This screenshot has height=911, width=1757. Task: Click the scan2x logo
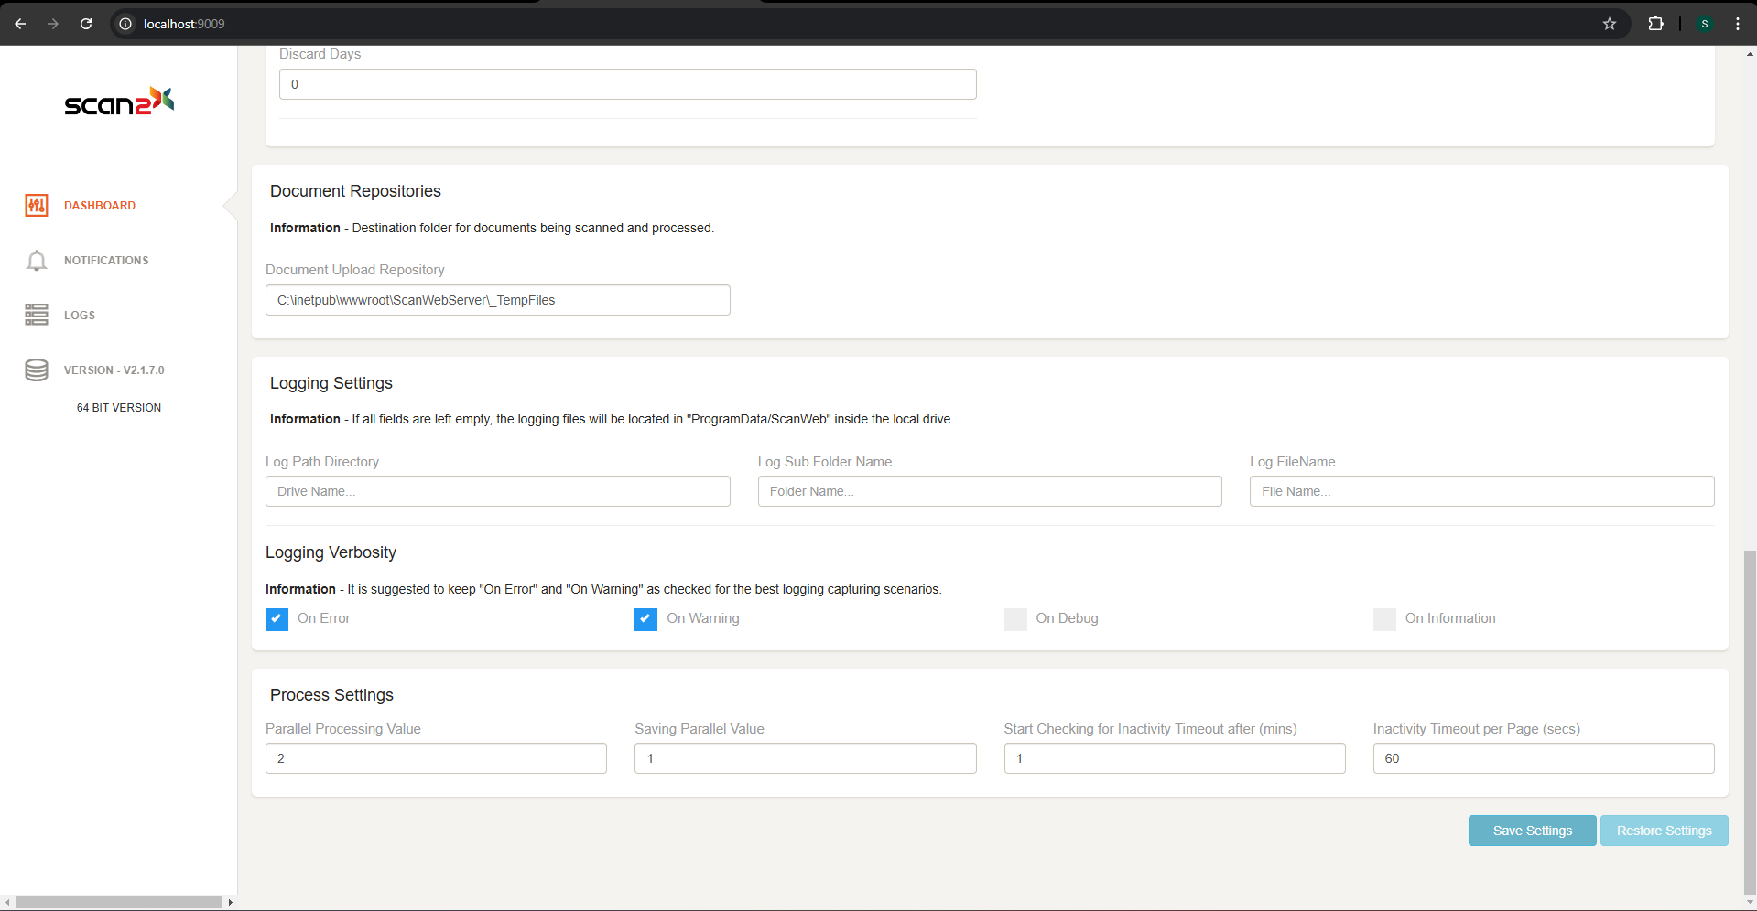[x=119, y=102]
